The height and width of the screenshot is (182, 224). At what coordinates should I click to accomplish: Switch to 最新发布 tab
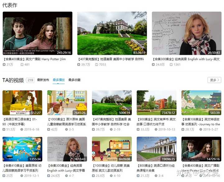43,80
